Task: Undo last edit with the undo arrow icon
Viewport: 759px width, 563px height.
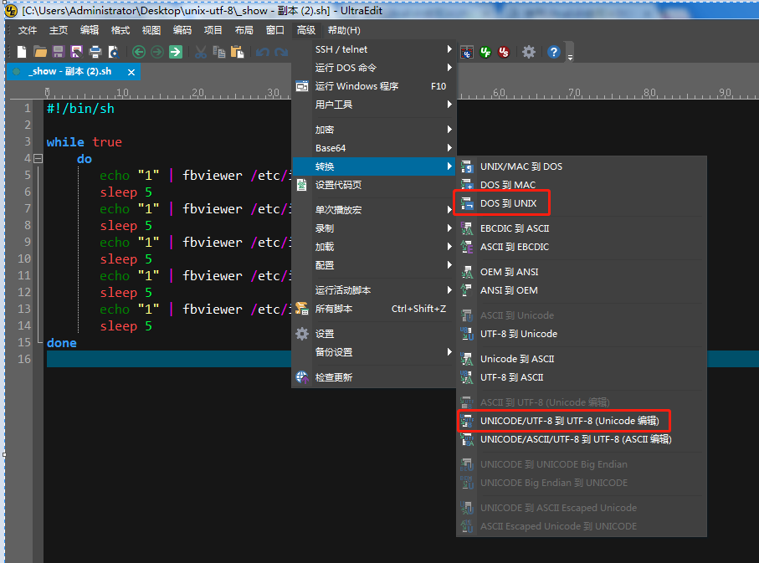Action: [x=261, y=51]
